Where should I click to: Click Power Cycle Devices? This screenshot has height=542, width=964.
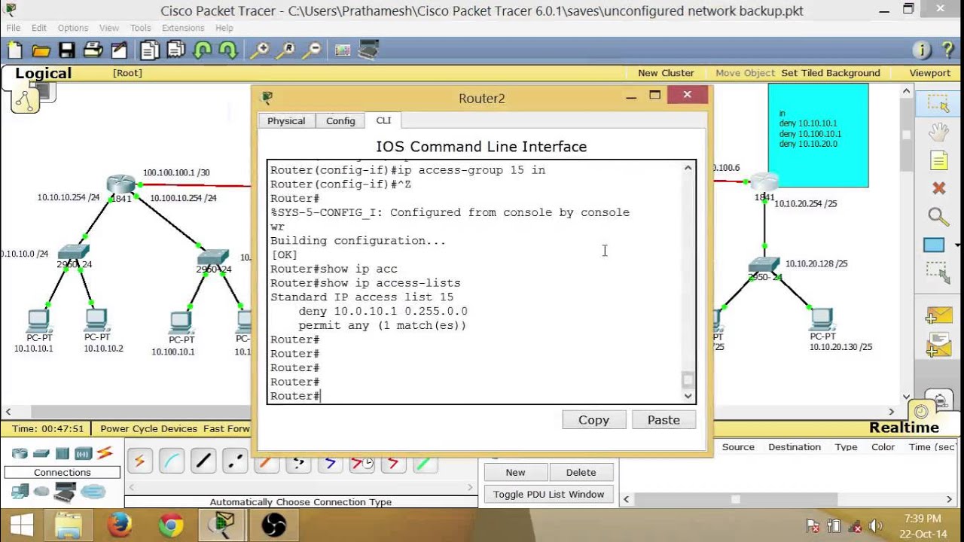click(x=148, y=428)
